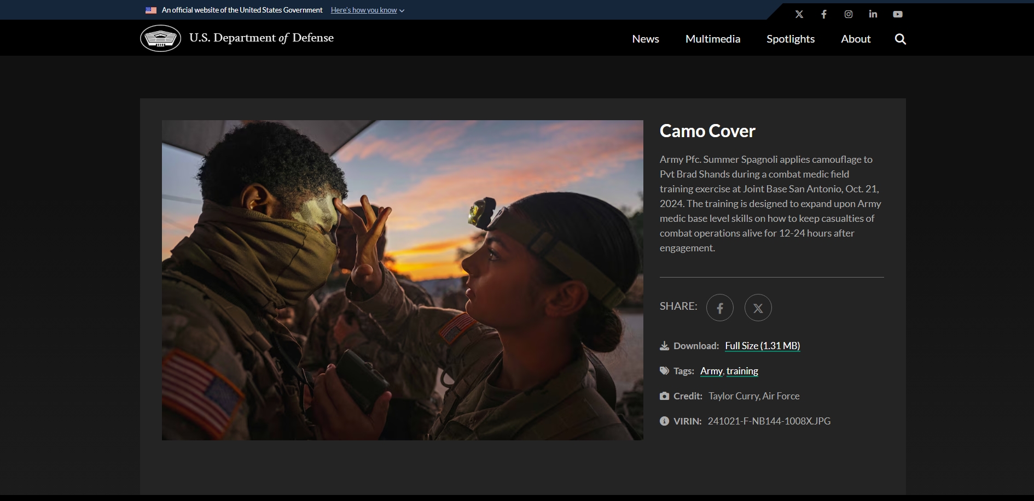
Task: Click the official website government notice text
Action: point(242,10)
